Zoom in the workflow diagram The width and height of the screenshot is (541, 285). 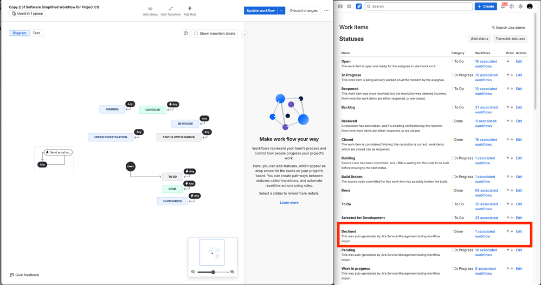(232, 272)
